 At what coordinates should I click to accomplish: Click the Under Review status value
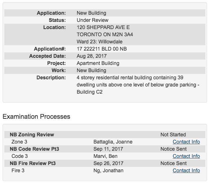click(93, 20)
